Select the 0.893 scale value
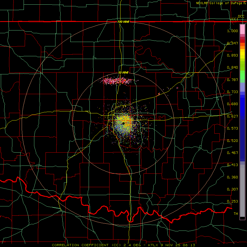Screen dimensions: 247x247 pos(232,55)
